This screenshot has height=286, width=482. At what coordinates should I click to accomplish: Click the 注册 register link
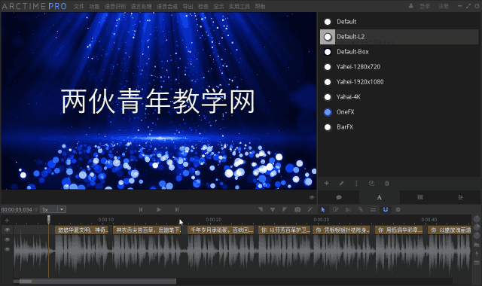pos(444,6)
